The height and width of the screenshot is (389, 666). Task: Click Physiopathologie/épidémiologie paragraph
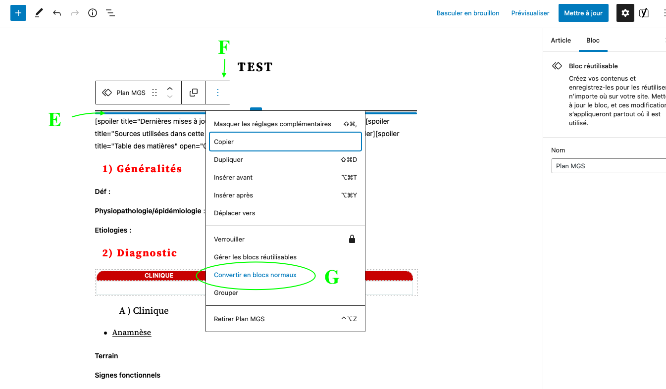click(150, 211)
